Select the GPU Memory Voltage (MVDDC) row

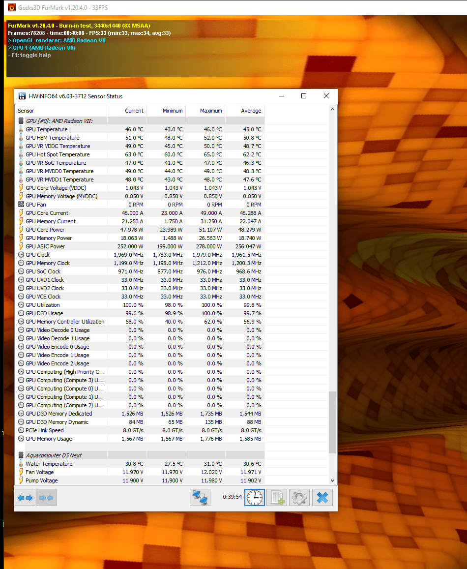coord(140,196)
